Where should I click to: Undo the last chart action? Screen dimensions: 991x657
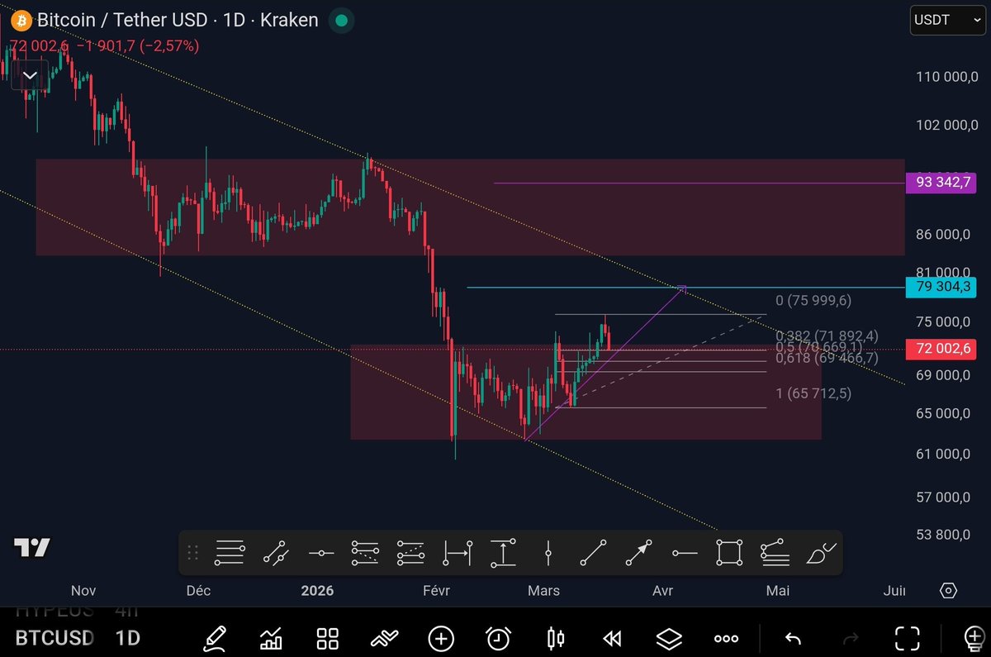click(792, 637)
